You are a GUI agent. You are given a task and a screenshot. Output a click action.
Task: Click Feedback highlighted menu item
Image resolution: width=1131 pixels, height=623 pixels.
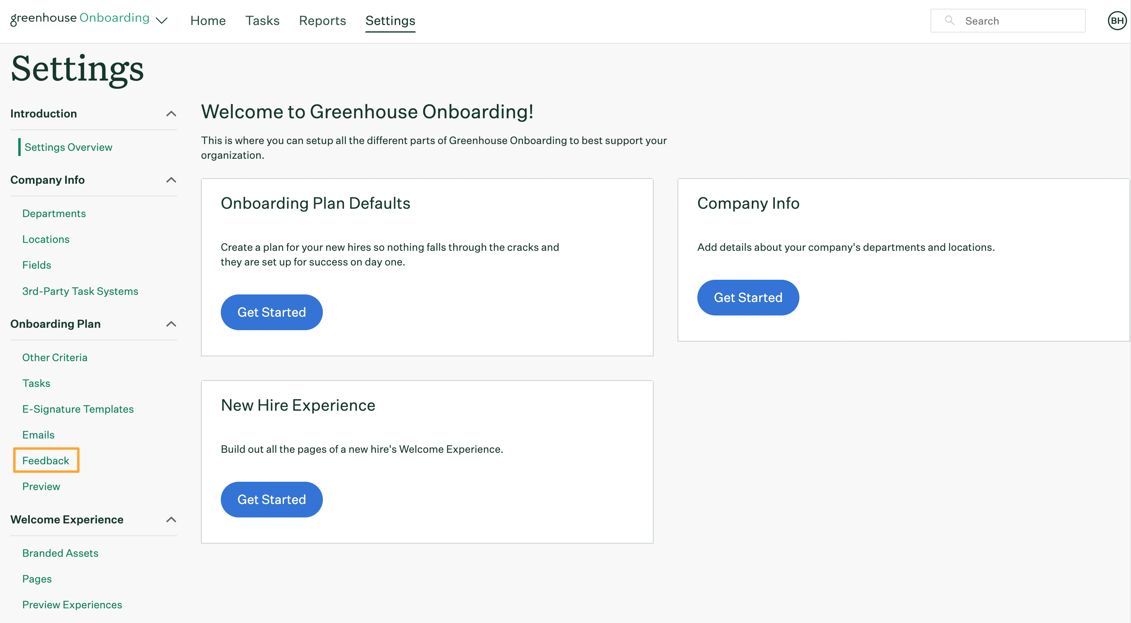click(x=45, y=460)
